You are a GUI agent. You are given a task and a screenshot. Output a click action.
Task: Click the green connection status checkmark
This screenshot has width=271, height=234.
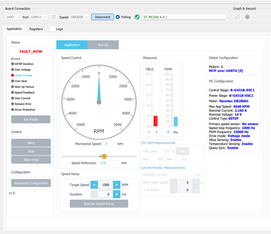[x=137, y=17]
